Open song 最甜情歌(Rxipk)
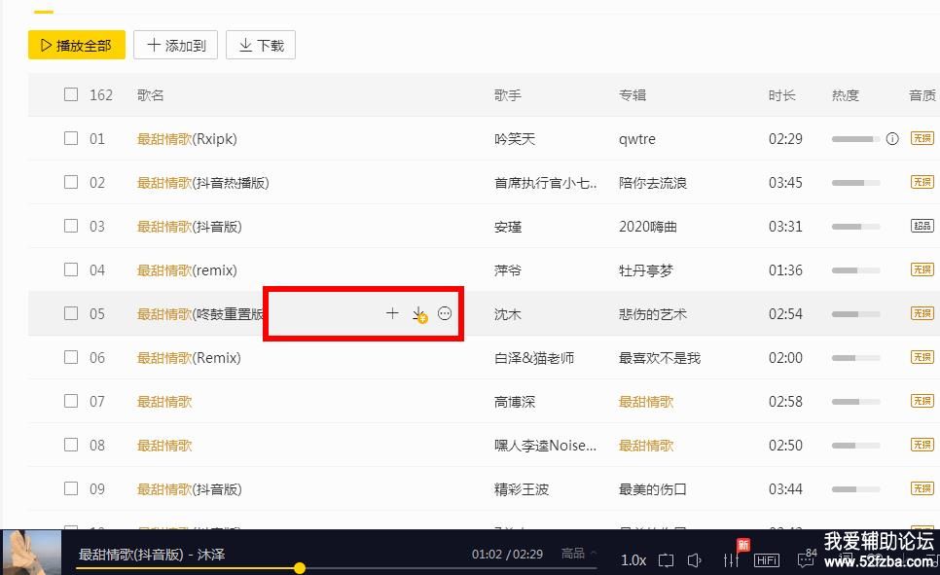940x575 pixels. (x=187, y=139)
